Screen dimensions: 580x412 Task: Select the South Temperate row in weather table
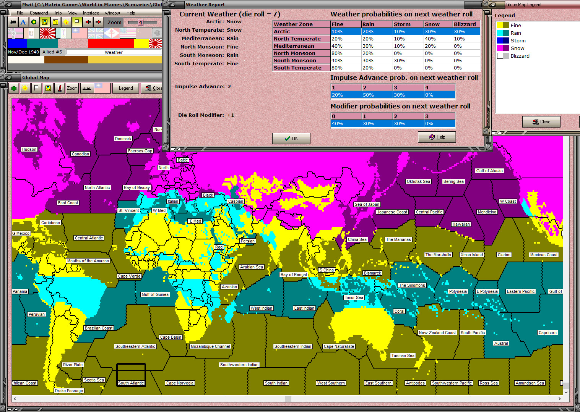377,68
